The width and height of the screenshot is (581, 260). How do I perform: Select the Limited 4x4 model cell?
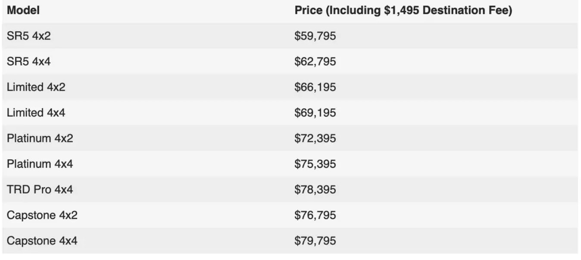click(x=36, y=113)
